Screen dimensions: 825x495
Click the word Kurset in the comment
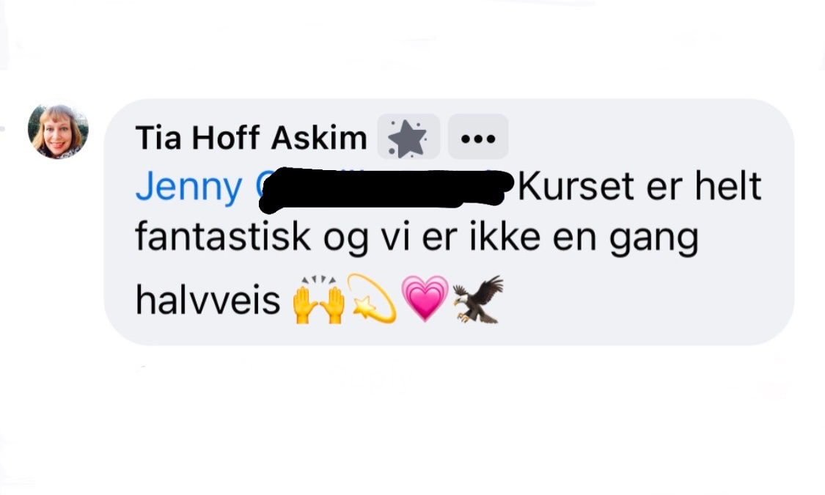pyautogui.click(x=576, y=186)
